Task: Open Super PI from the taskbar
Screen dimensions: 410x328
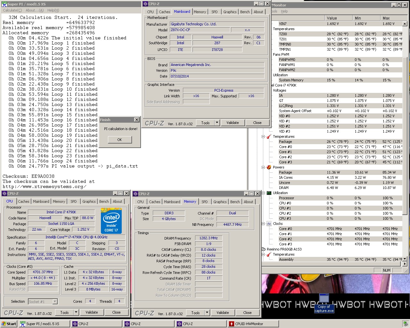Action: tap(44, 324)
